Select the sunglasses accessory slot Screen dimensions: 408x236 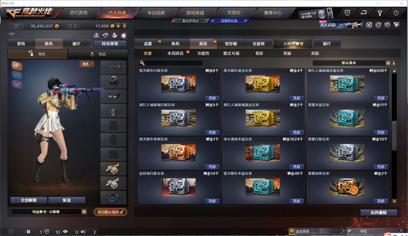click(114, 96)
